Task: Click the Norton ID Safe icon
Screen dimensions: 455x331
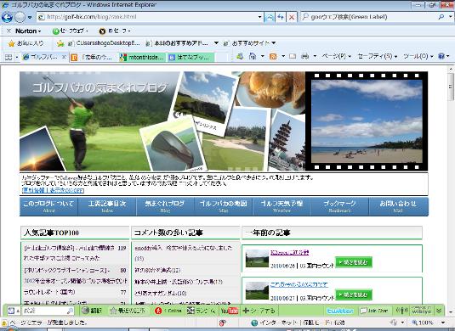Action: pos(102,31)
